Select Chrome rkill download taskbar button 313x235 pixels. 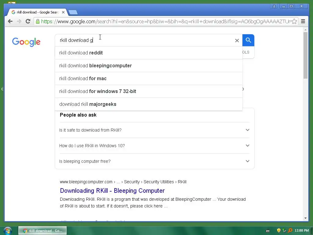pyautogui.click(x=42, y=231)
